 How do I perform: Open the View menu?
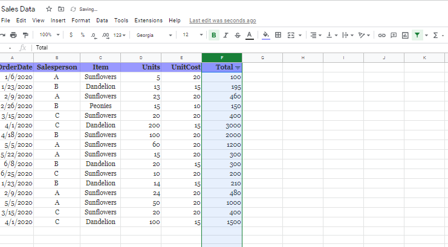(x=38, y=21)
